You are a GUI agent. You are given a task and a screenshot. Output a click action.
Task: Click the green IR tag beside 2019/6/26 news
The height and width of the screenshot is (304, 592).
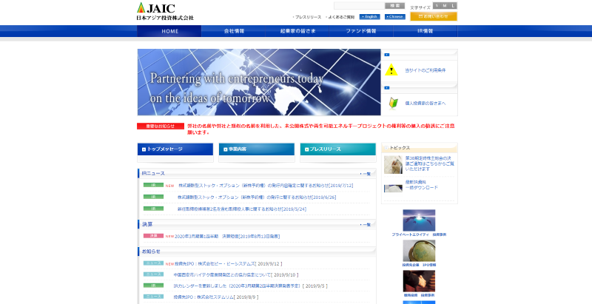point(153,197)
